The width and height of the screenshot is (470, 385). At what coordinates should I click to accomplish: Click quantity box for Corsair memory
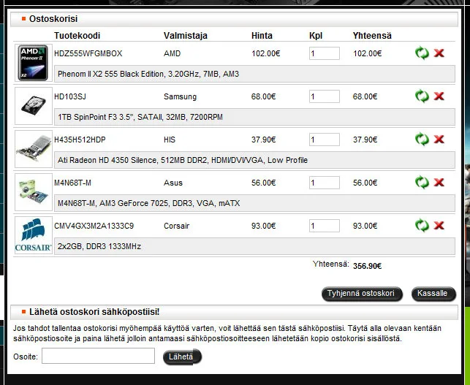(x=324, y=226)
